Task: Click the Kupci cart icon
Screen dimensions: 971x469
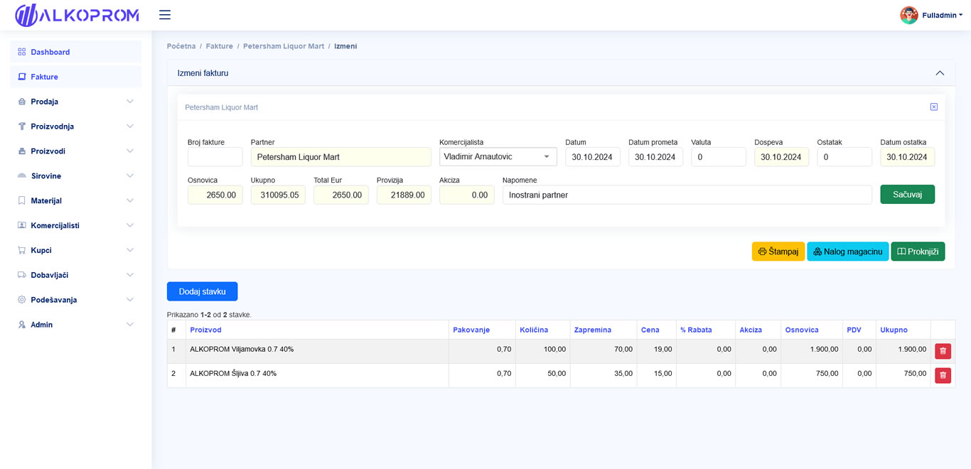Action: point(21,250)
